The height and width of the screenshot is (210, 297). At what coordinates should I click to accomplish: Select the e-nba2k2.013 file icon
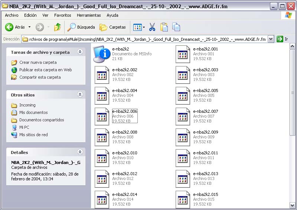183,179
